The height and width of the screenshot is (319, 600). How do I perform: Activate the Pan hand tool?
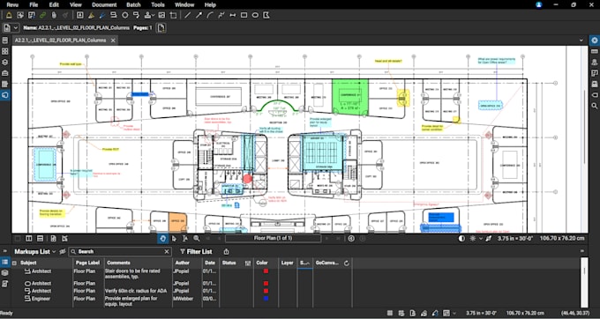(162, 239)
